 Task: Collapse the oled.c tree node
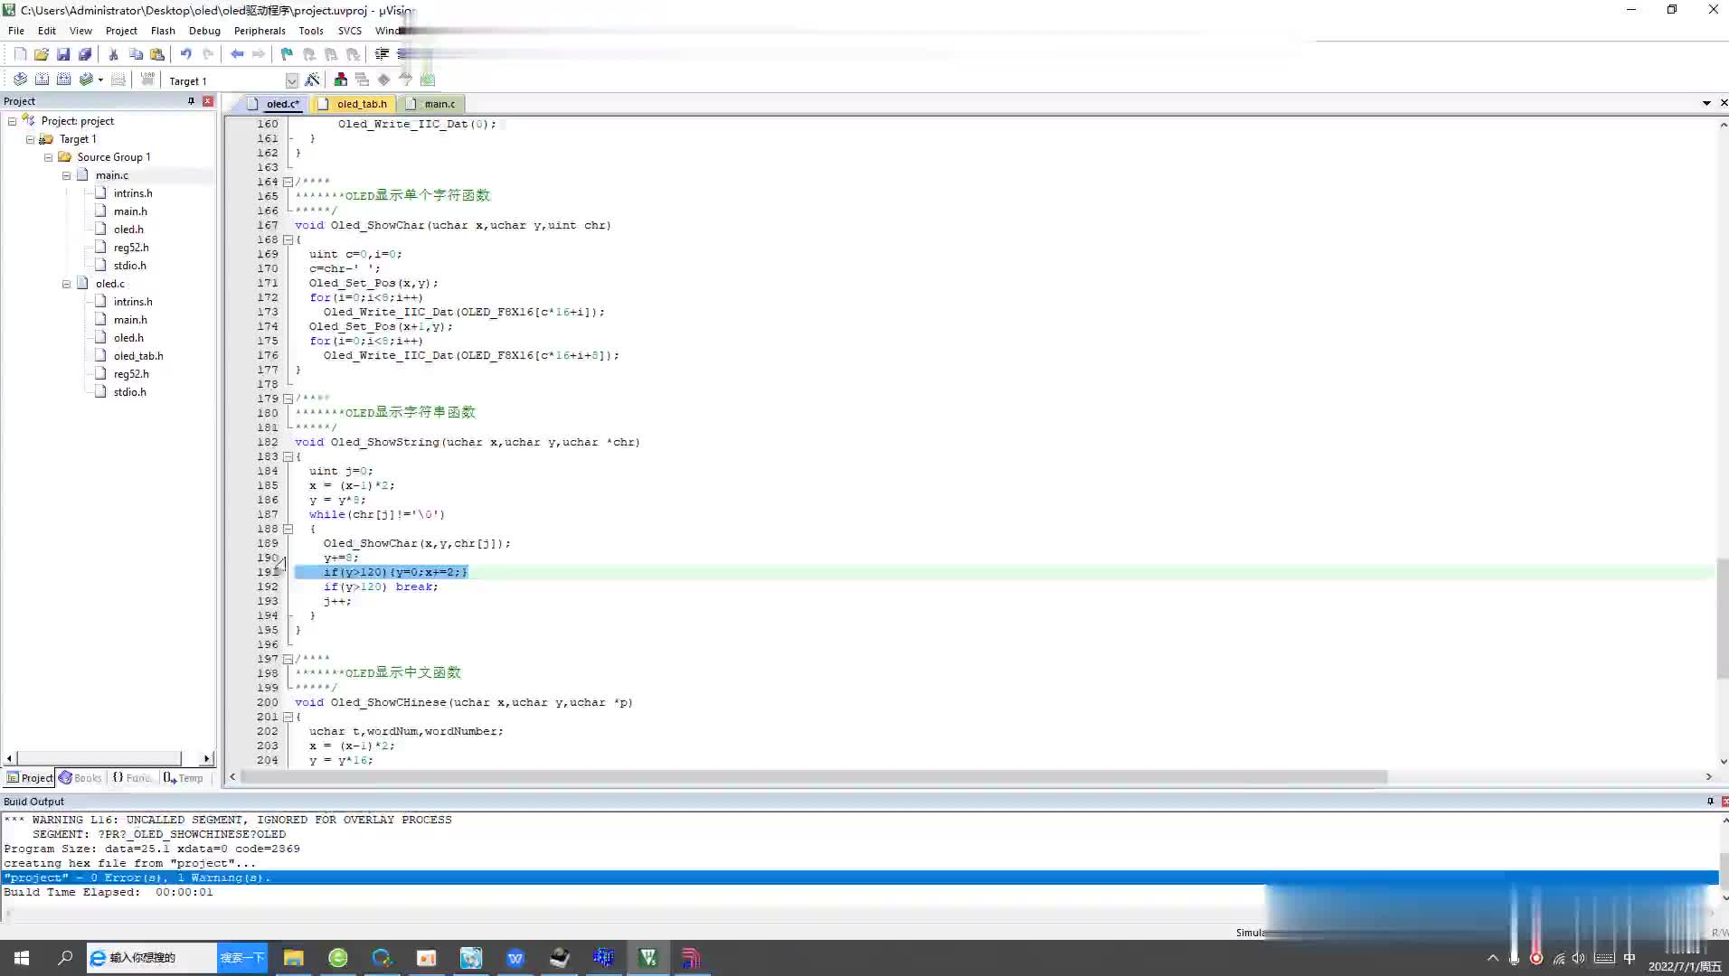[66, 284]
